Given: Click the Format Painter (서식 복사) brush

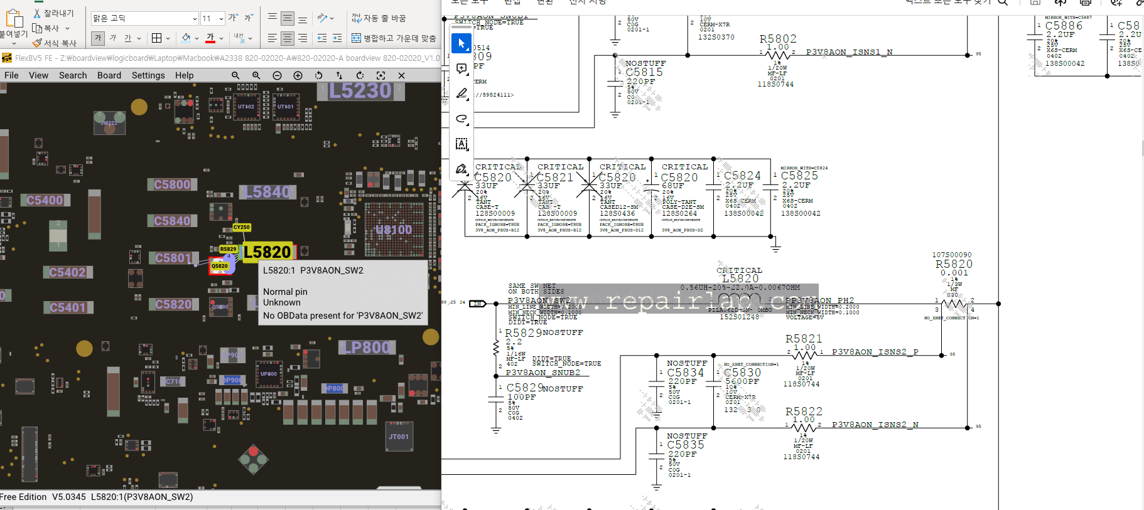Looking at the screenshot, I should pos(37,43).
